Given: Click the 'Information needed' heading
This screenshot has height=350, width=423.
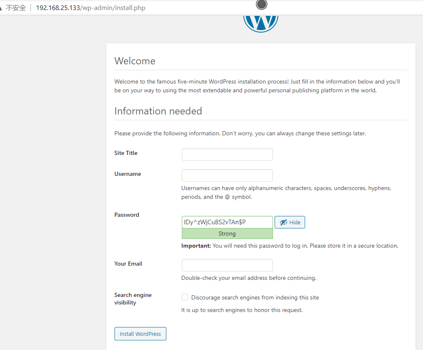Looking at the screenshot, I should point(158,111).
